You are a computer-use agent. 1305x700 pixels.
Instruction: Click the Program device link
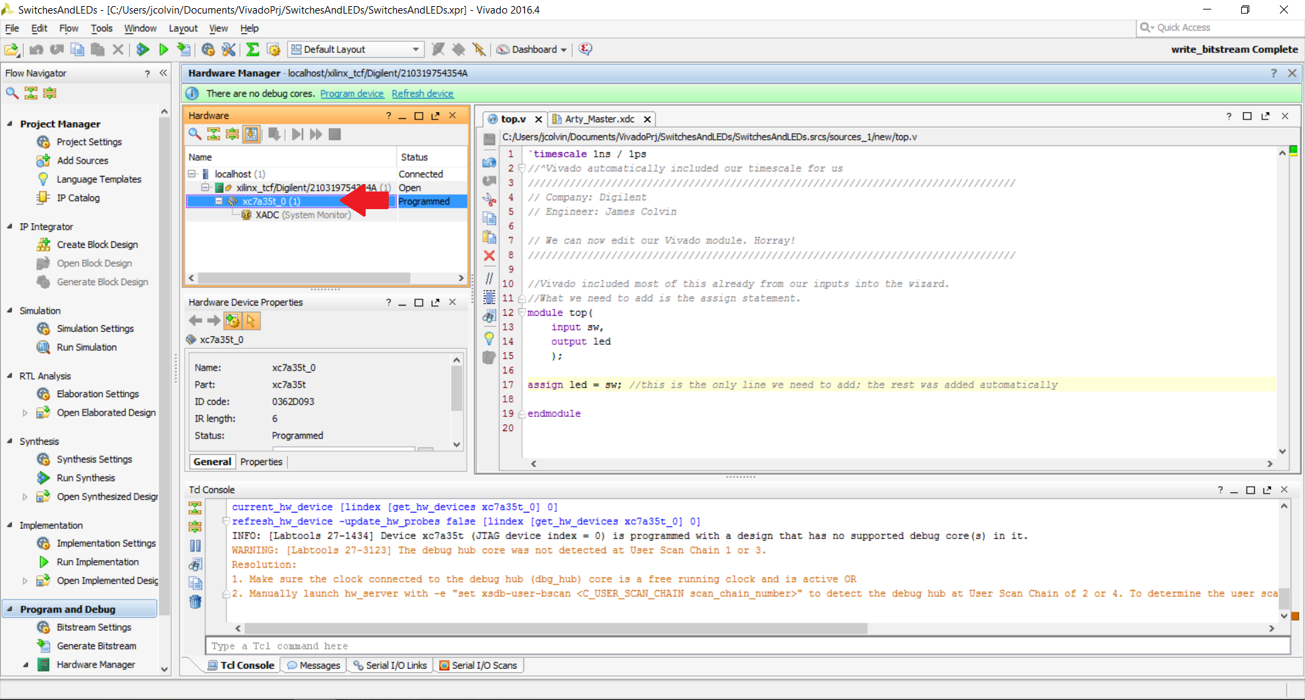pos(352,94)
